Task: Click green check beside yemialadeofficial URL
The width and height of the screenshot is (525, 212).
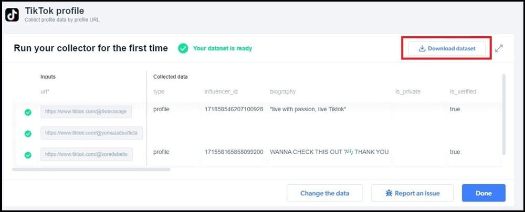Action: (28, 134)
